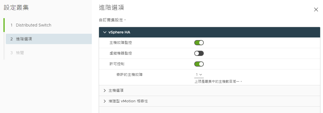323x113 pixels.
Task: Collapse vSphere HA section chevron icon
Action: (x=105, y=32)
